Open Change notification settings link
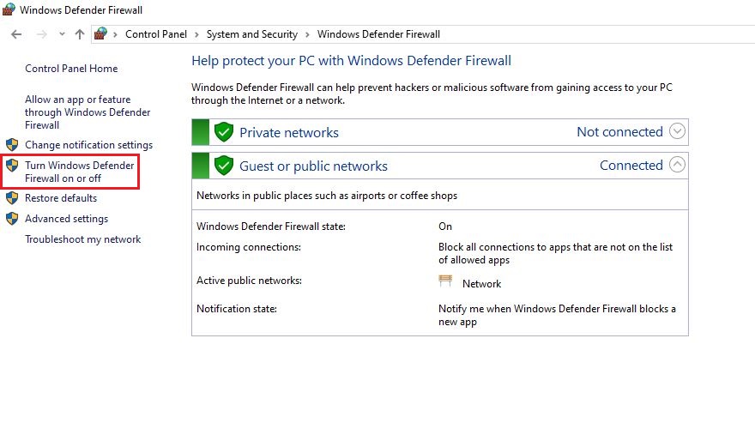Viewport: 755px width, 441px height. pyautogui.click(x=88, y=145)
